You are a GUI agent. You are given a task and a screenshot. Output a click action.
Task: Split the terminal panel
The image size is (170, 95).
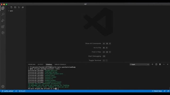click(x=156, y=64)
